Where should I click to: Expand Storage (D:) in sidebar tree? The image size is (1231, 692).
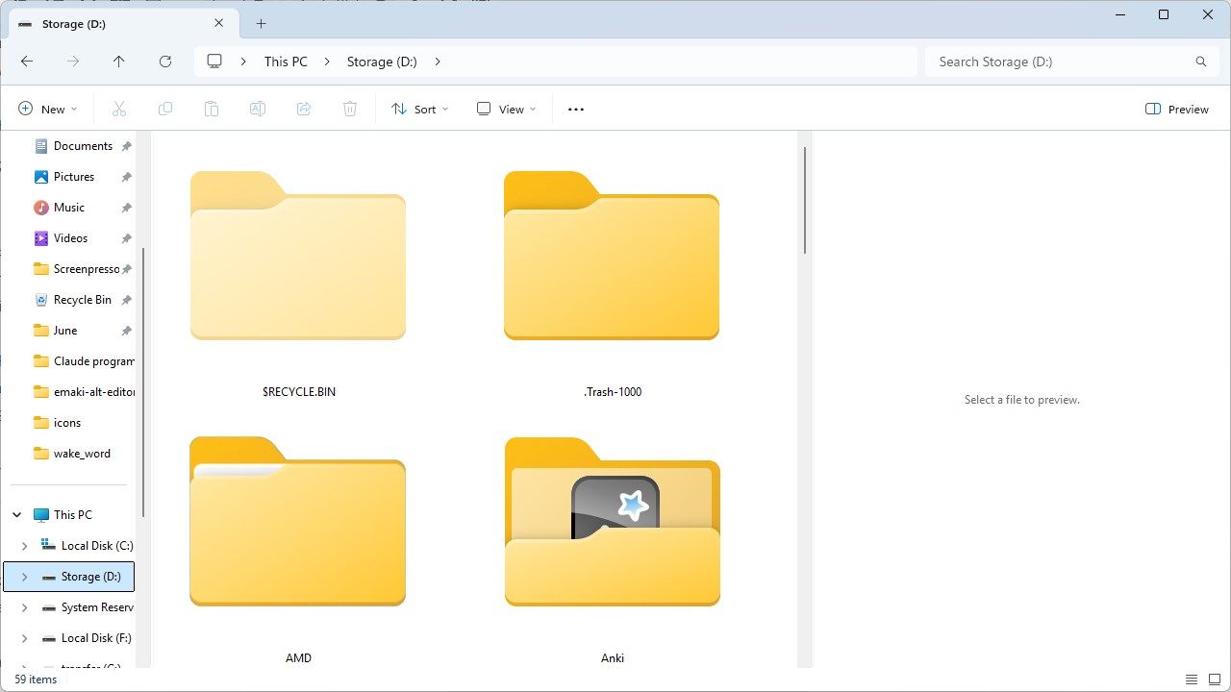pos(25,577)
